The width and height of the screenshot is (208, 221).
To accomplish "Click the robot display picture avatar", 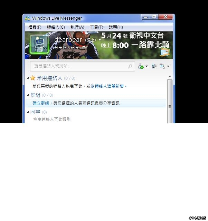I will coord(39,45).
